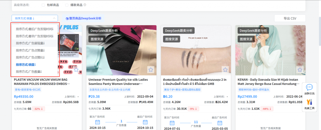Tick the 爆款商品 checkbox
Viewport: 321px width, 130px height.
[x=67, y=5]
